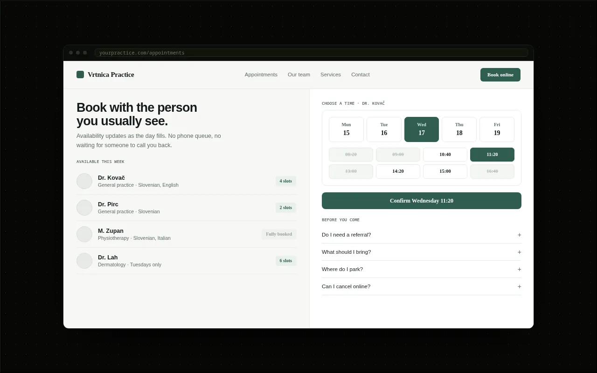
Task: Click the unavailable 13:00 slot
Action: coord(351,171)
